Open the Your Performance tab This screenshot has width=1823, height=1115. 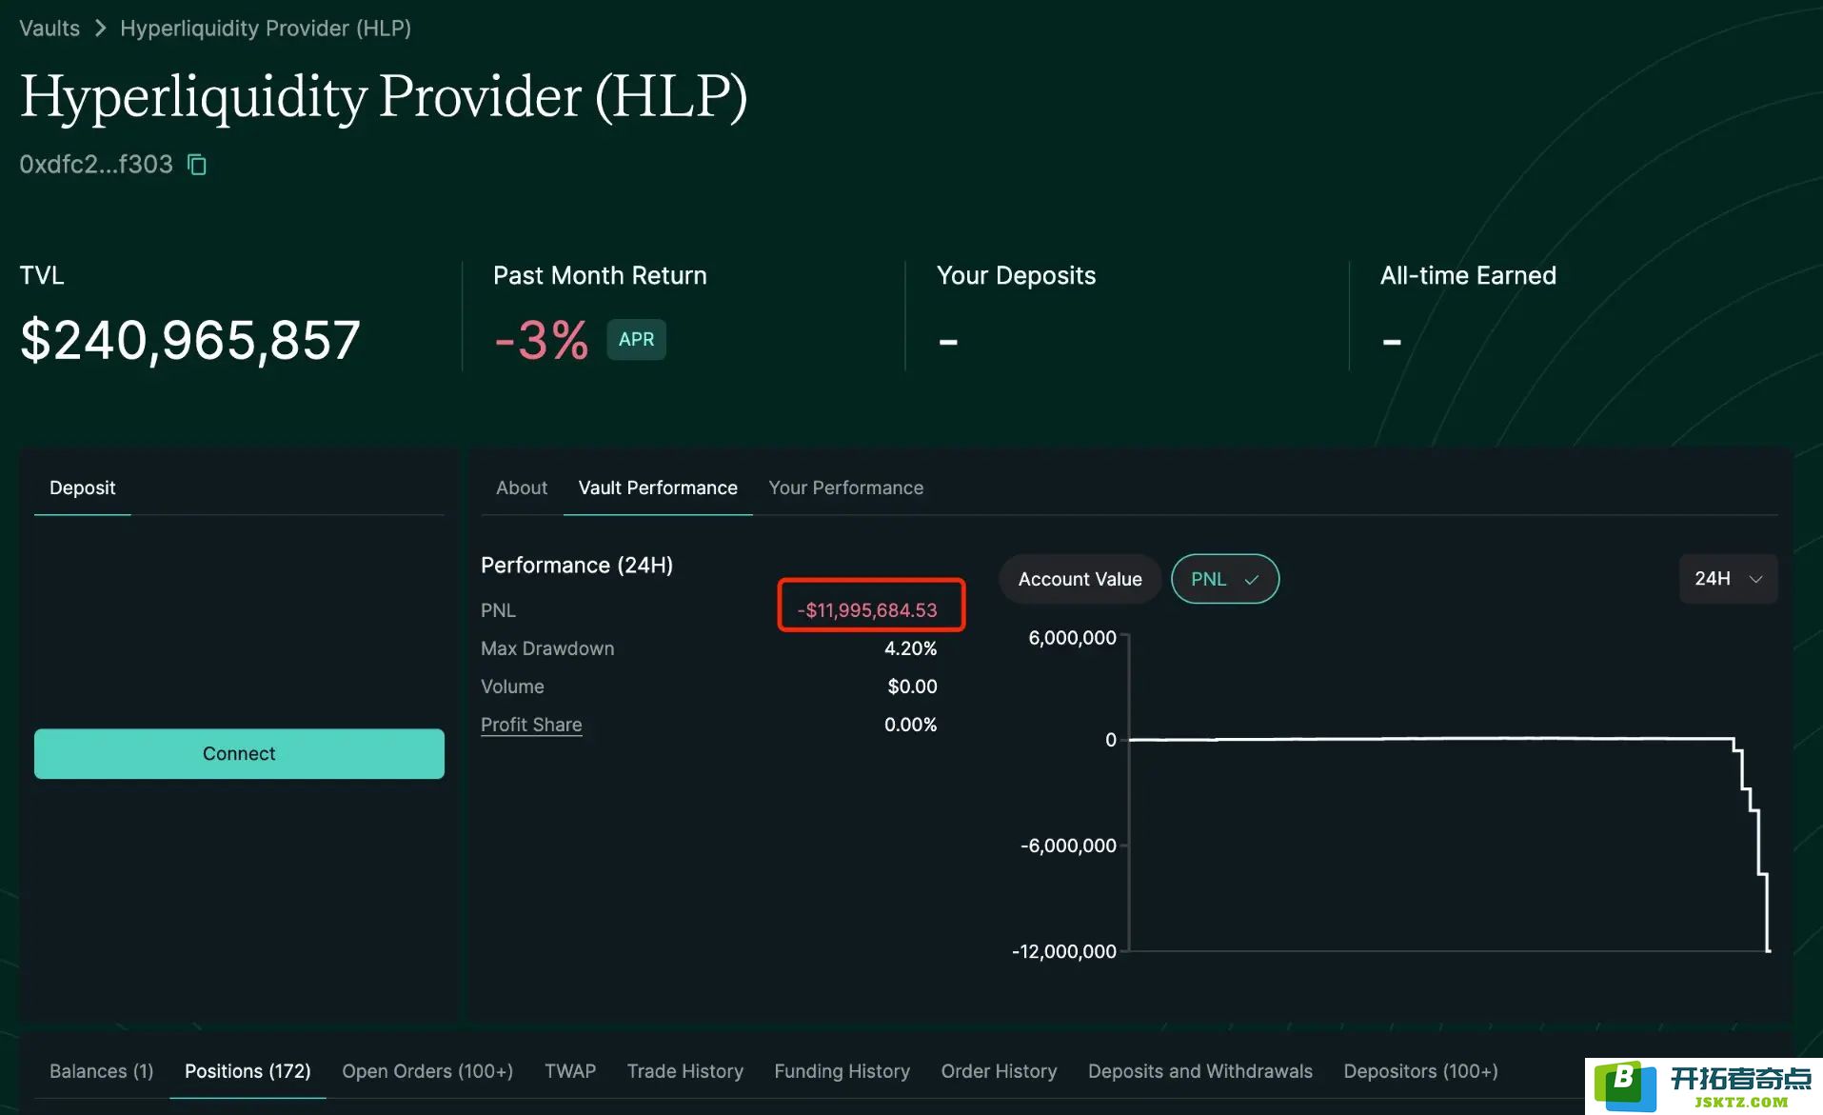(845, 488)
